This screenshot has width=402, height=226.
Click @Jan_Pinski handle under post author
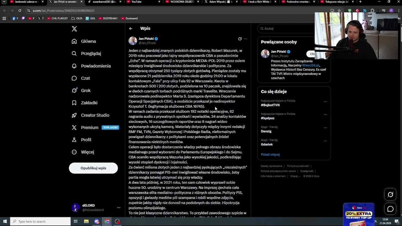pyautogui.click(x=147, y=43)
